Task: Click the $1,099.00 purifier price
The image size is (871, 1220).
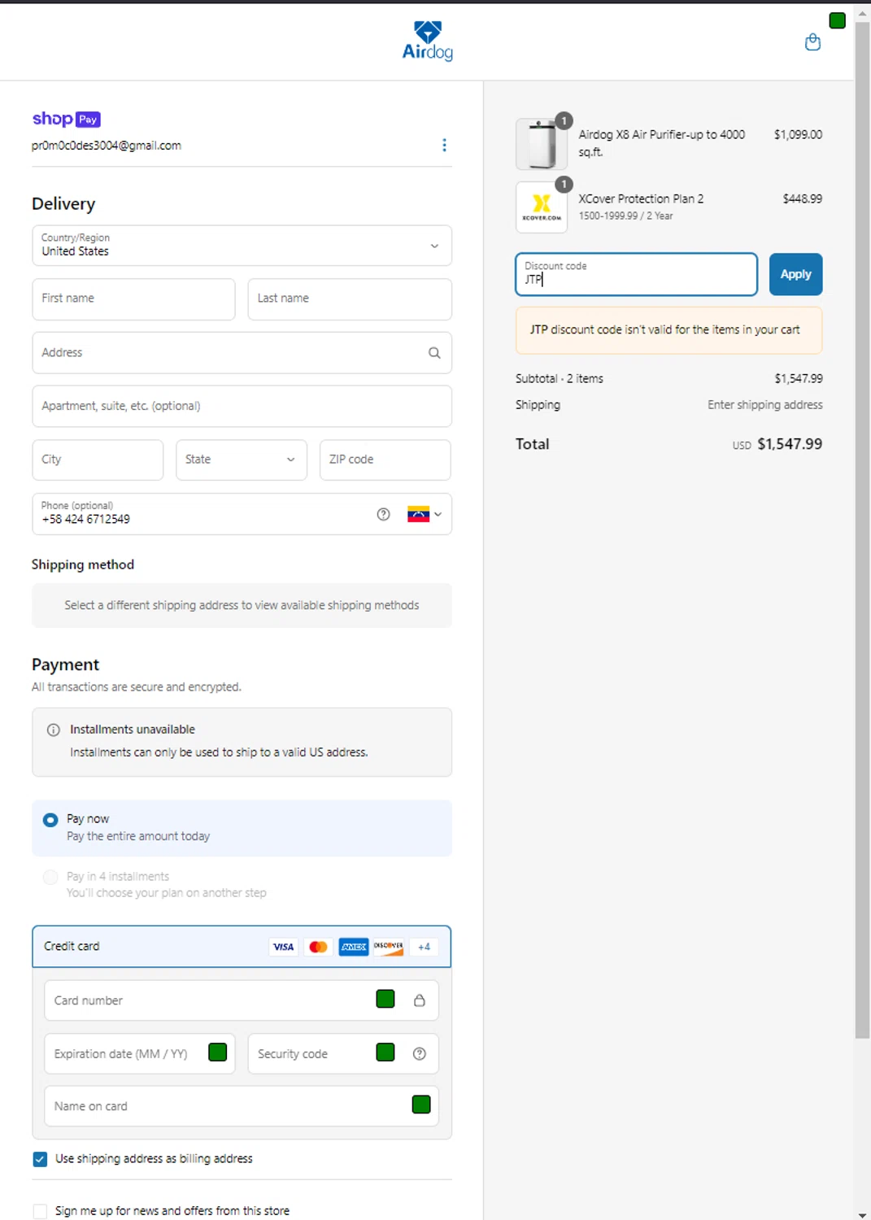Action: click(x=798, y=135)
